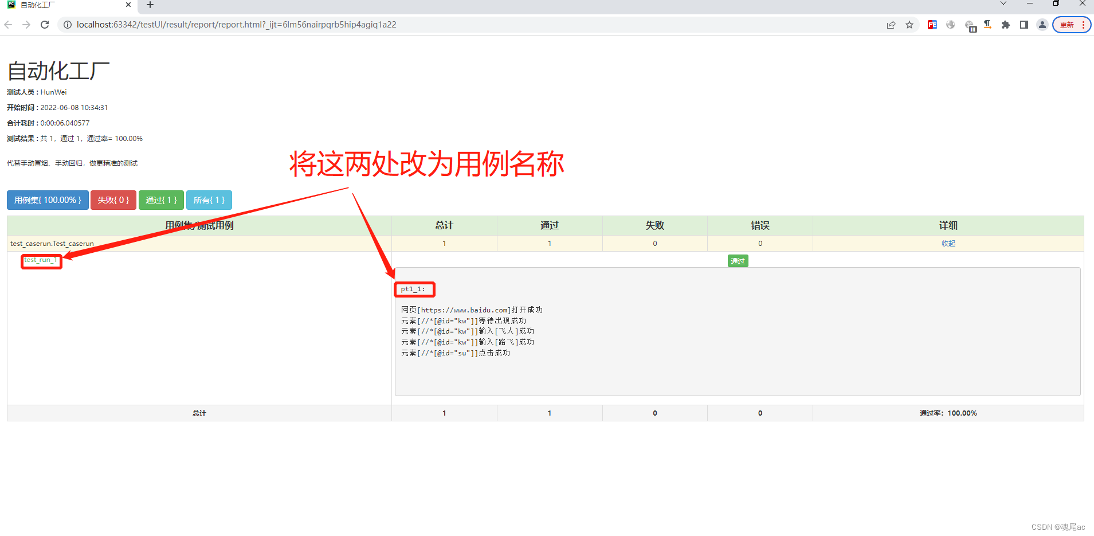1094x536 pixels.
Task: View site information for localhost
Action: [68, 25]
